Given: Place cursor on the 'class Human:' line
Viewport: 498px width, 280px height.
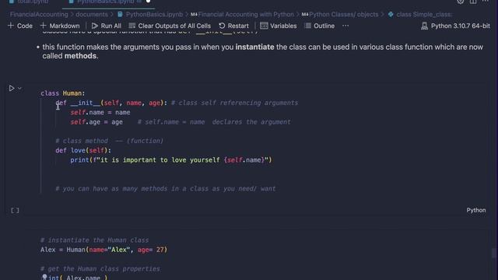Looking at the screenshot, I should point(62,93).
